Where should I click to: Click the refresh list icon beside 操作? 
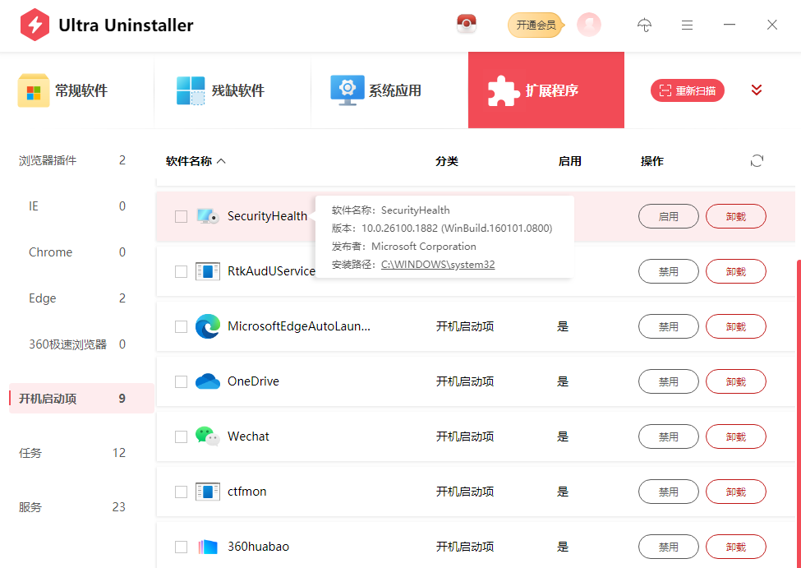[x=757, y=161]
